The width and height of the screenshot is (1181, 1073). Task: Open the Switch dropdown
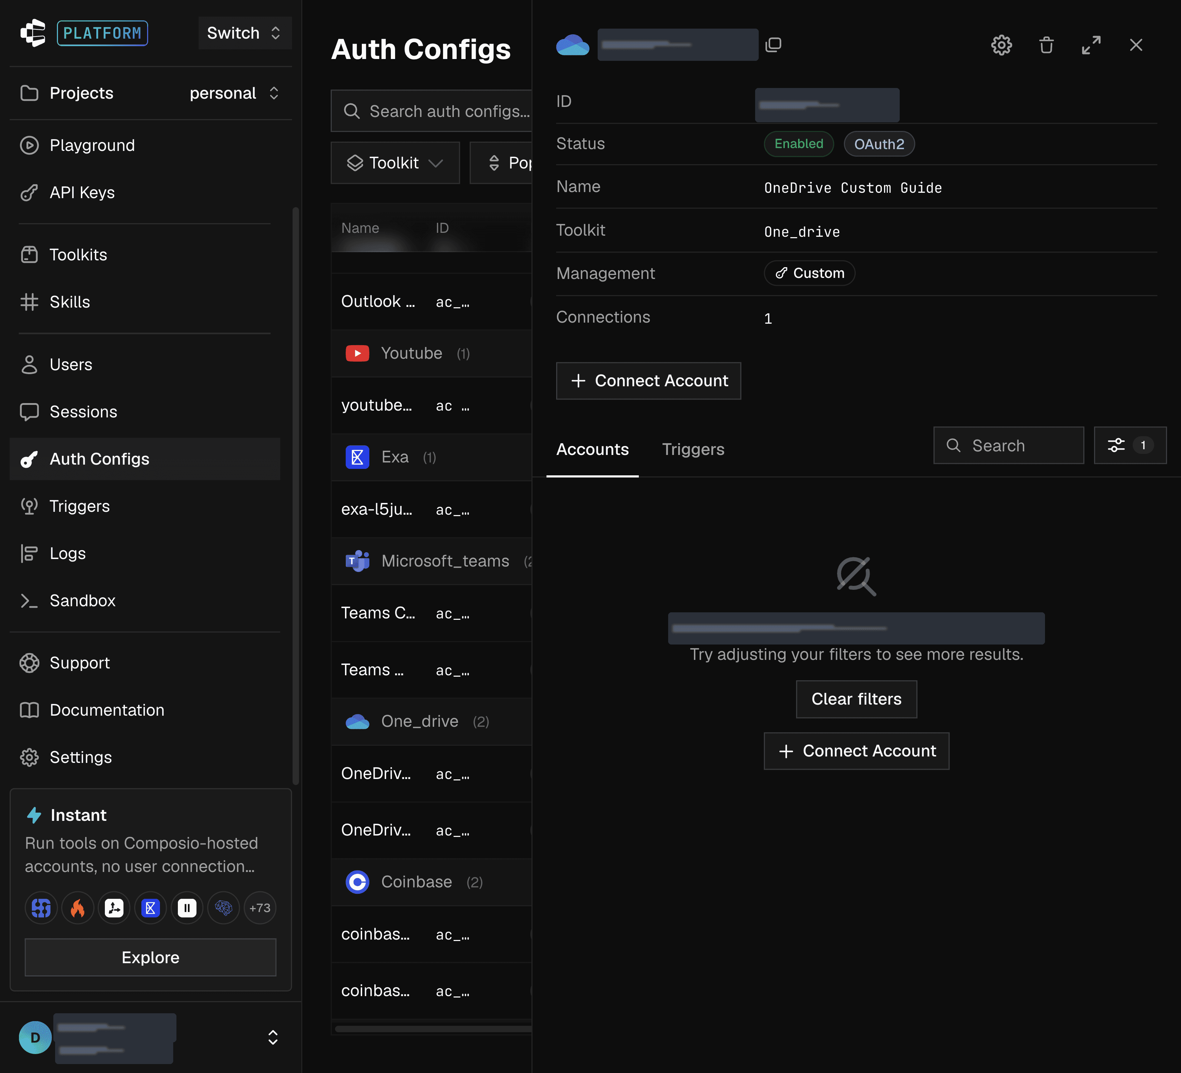245,33
